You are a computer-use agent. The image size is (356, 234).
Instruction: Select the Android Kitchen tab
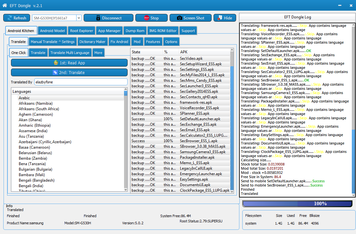coord(21,31)
